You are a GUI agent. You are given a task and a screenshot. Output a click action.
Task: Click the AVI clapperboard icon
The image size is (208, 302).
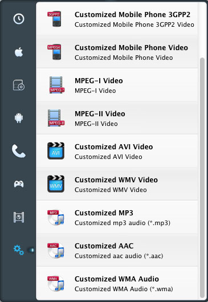click(56, 151)
